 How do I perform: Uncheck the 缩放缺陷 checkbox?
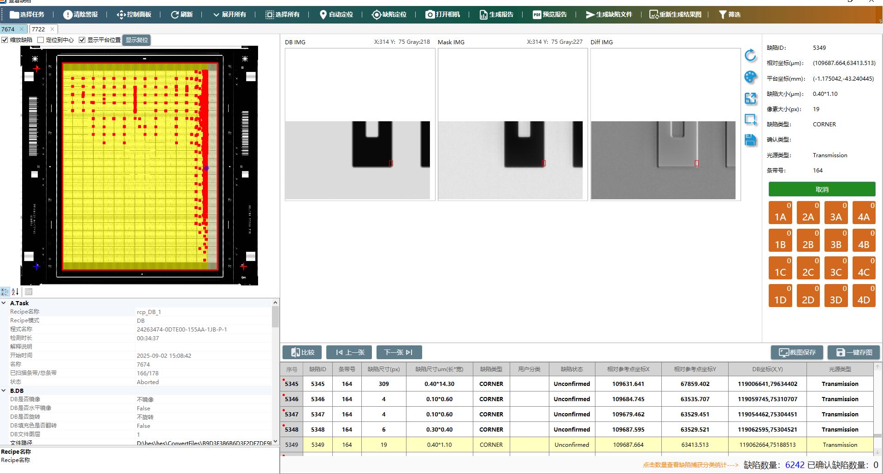[5, 40]
